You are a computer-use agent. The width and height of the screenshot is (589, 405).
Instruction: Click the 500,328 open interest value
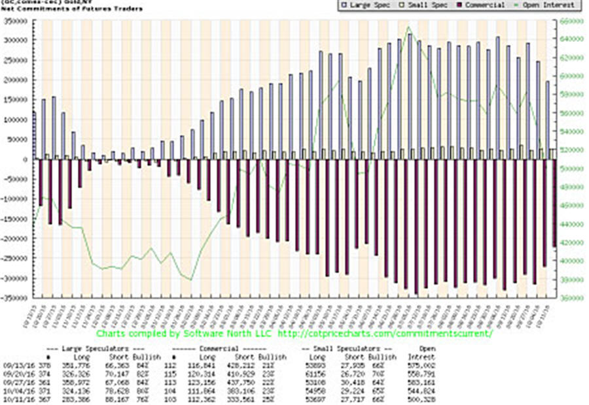(425, 397)
